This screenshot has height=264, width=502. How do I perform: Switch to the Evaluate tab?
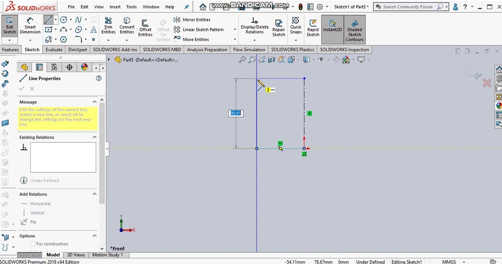pos(54,49)
